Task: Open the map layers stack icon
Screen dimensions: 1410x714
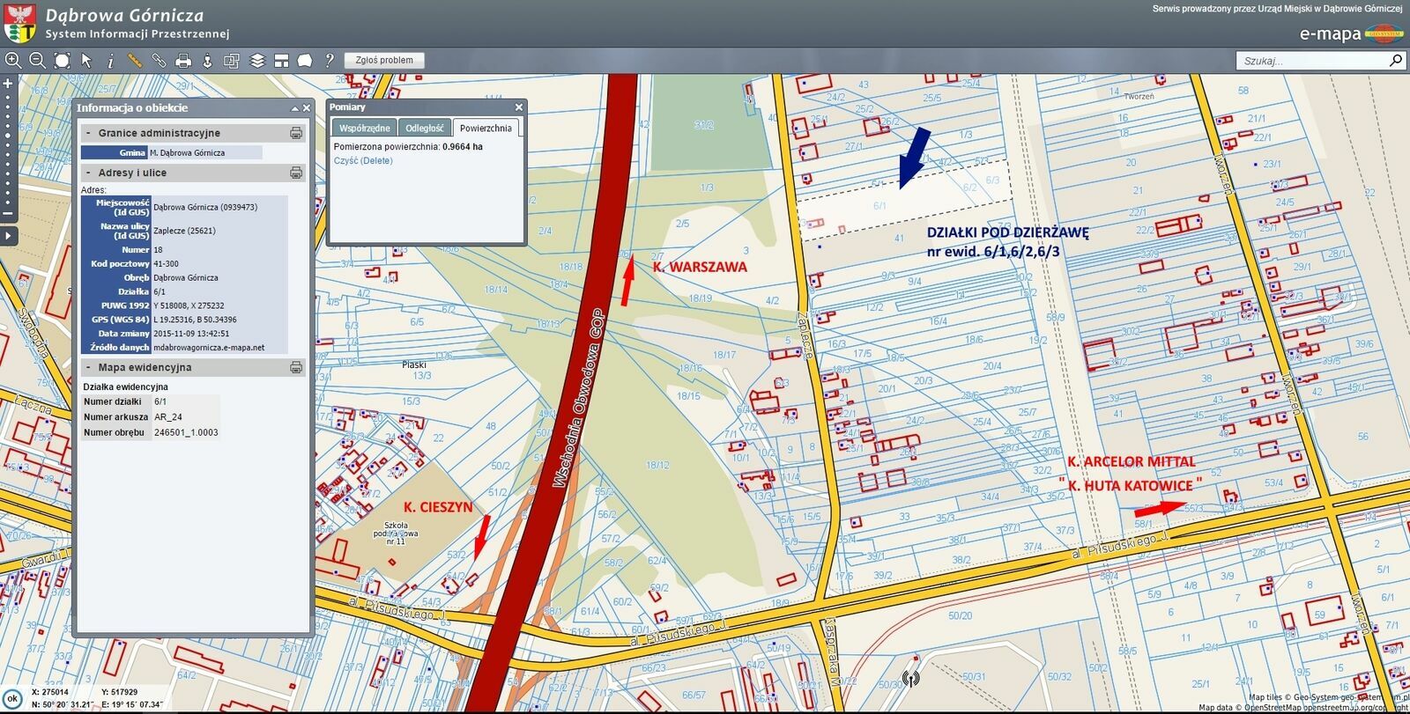Action: coord(257,61)
